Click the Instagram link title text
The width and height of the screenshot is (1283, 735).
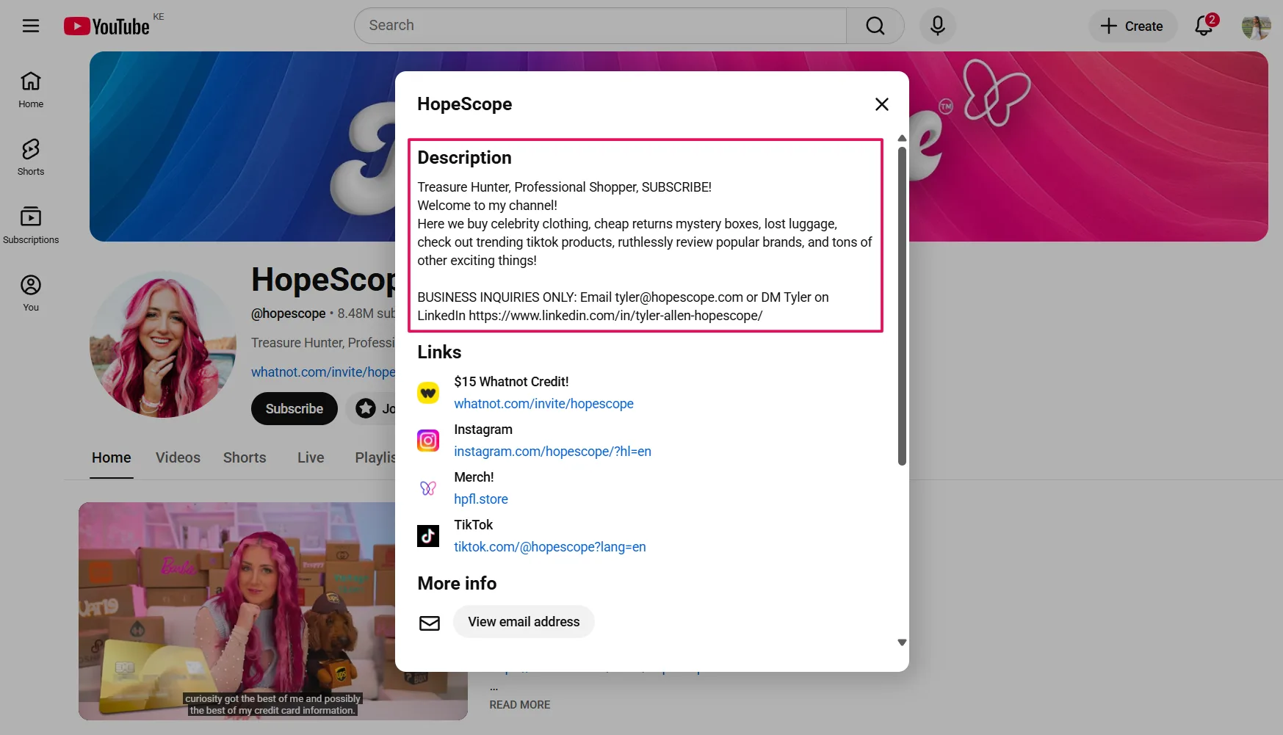pyautogui.click(x=483, y=430)
